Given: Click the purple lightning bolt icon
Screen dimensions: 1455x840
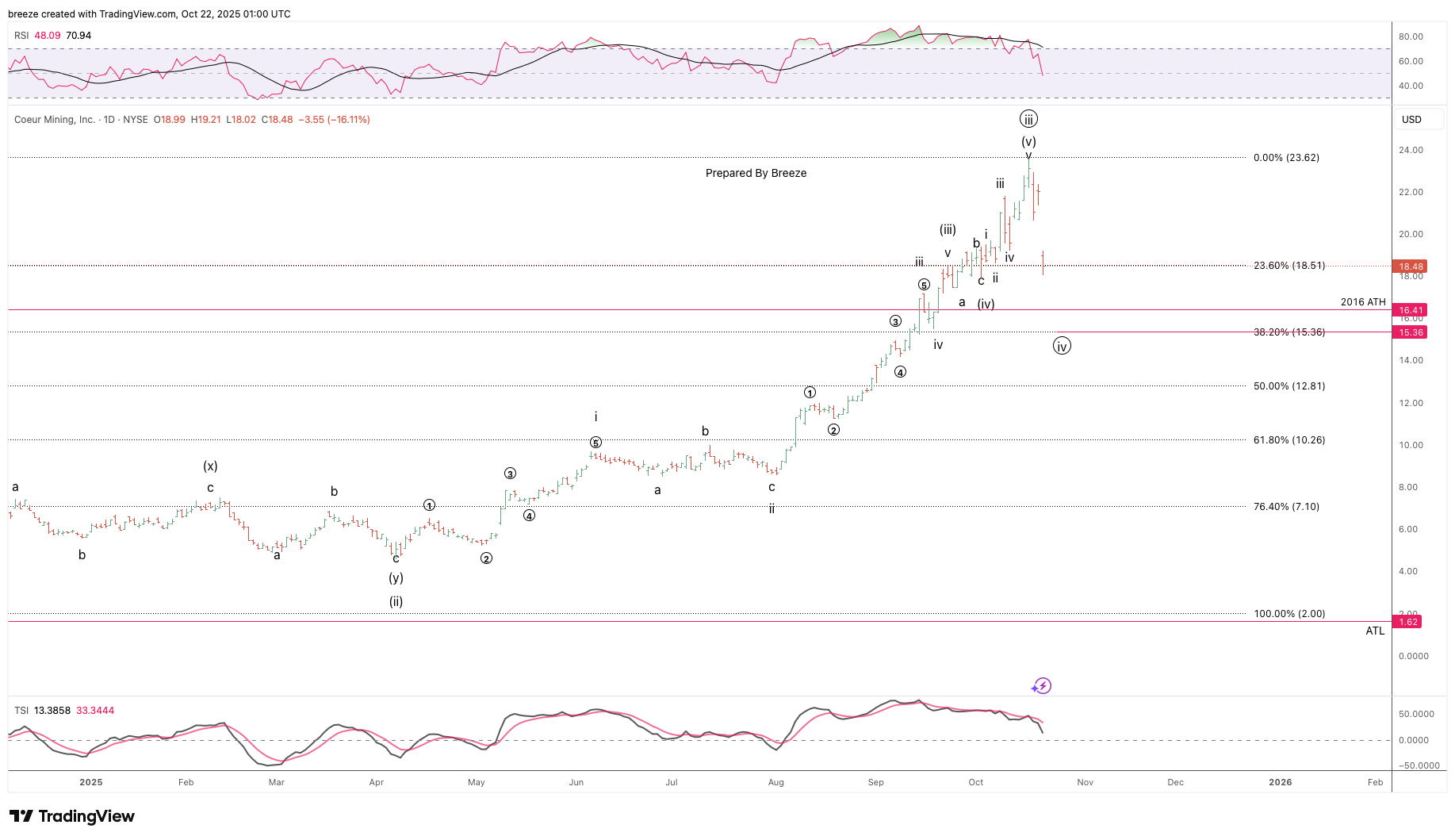Looking at the screenshot, I should [x=1042, y=686].
